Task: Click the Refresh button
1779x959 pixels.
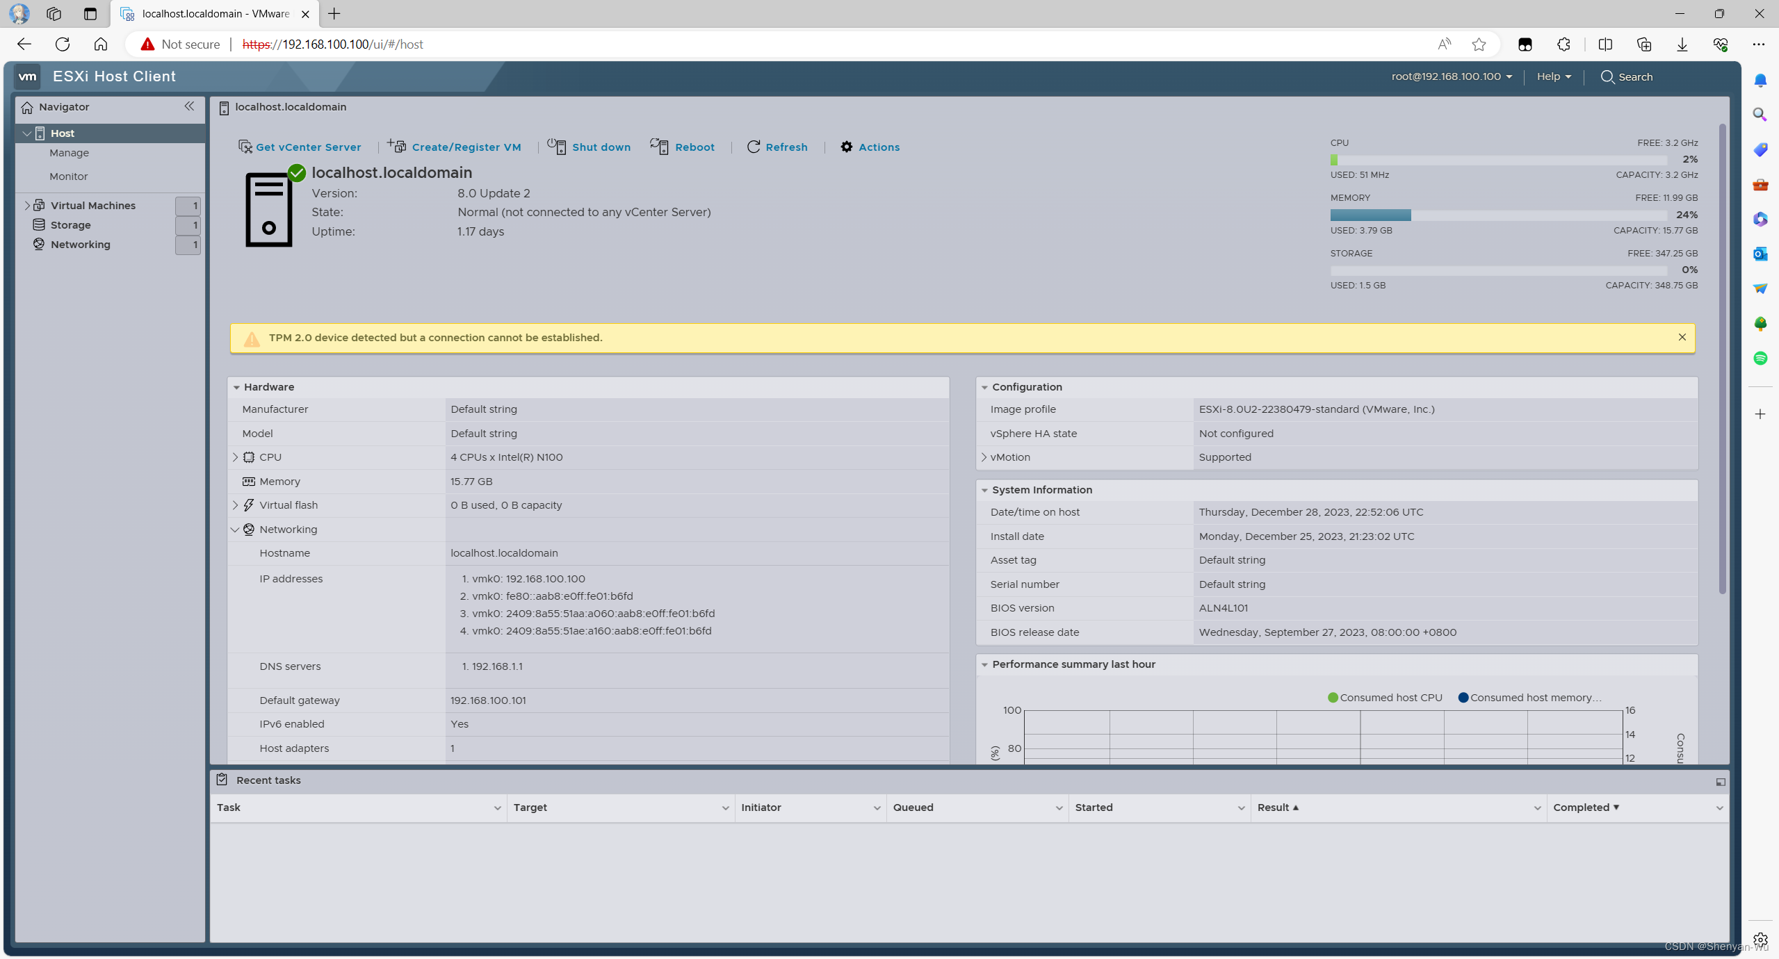Action: pyautogui.click(x=777, y=147)
